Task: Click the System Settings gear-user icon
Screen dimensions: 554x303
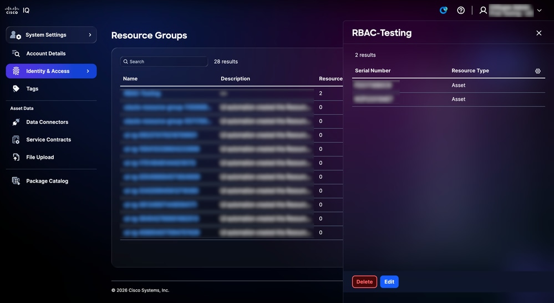Action: [x=16, y=34]
